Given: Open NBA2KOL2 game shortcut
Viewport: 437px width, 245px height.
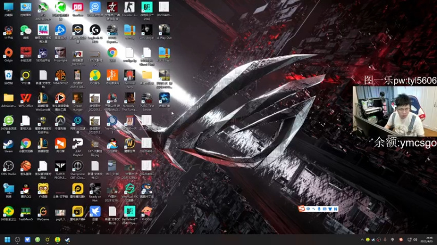Looking at the screenshot, I should 60,77.
